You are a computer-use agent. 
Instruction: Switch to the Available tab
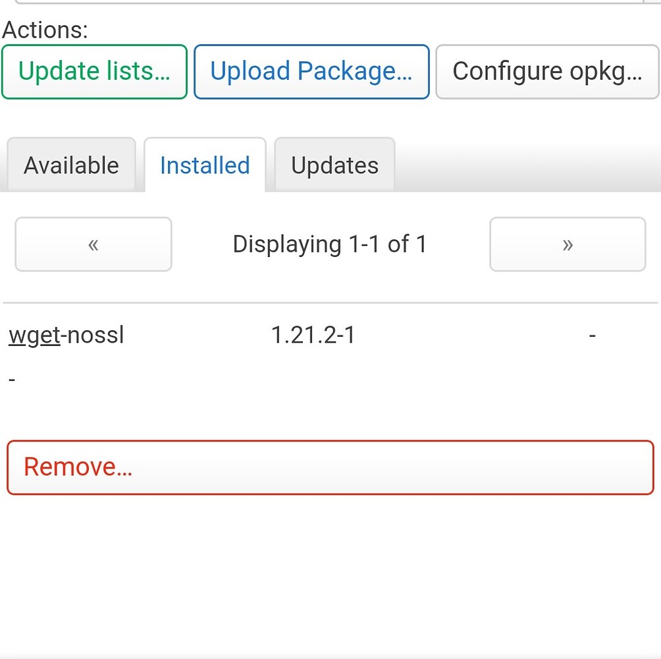(70, 165)
